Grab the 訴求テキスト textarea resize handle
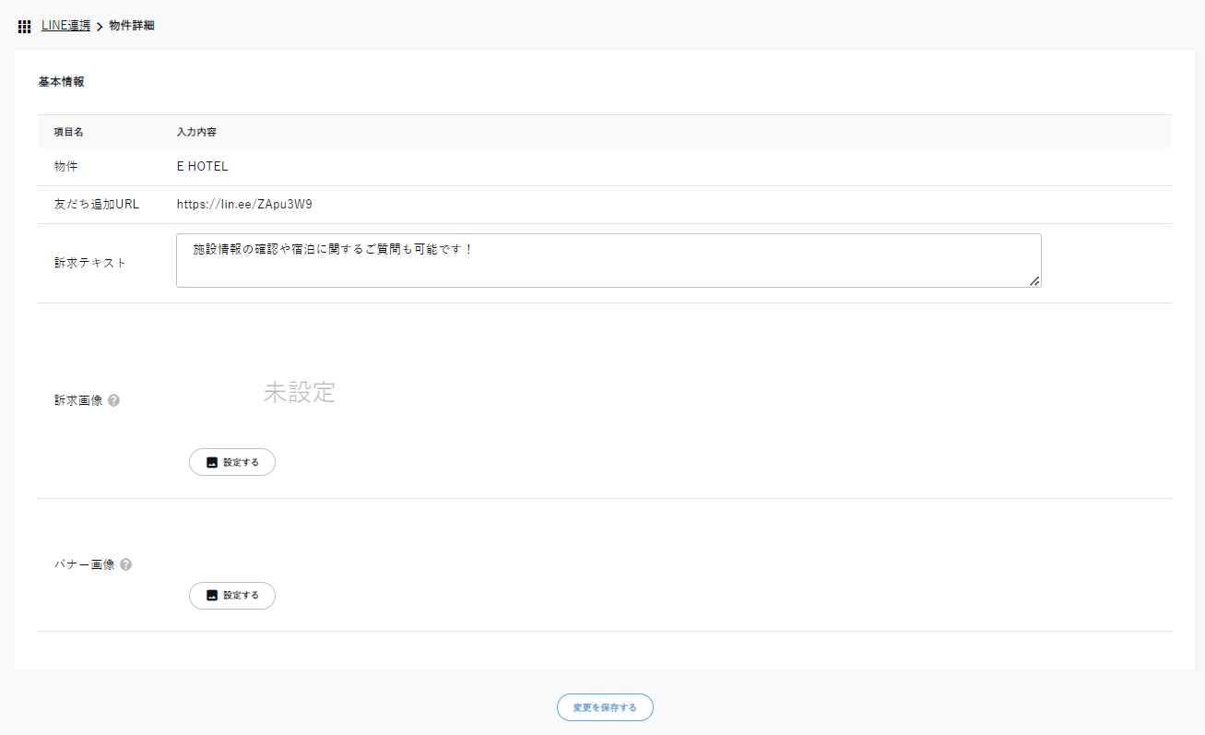Screen dimensions: 1205x735 click(x=1034, y=281)
